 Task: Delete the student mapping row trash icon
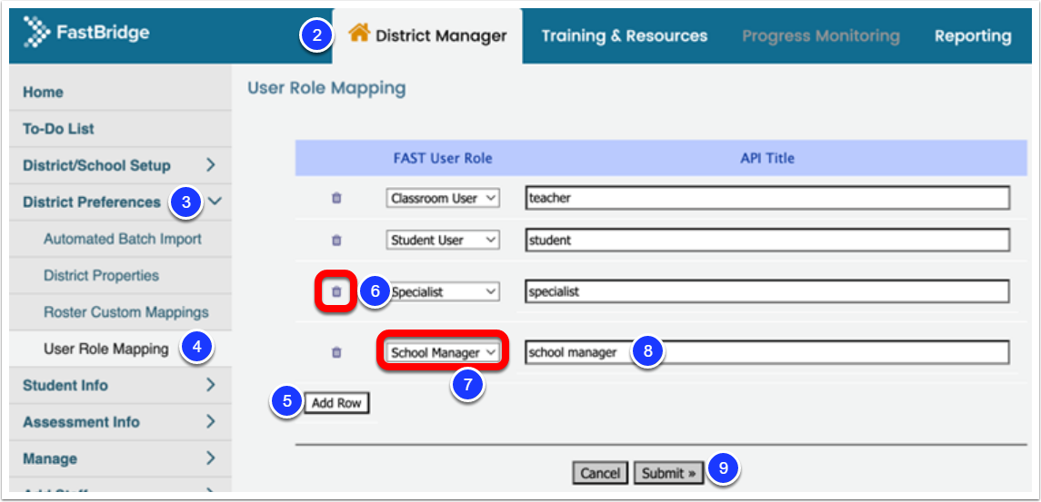coord(336,241)
